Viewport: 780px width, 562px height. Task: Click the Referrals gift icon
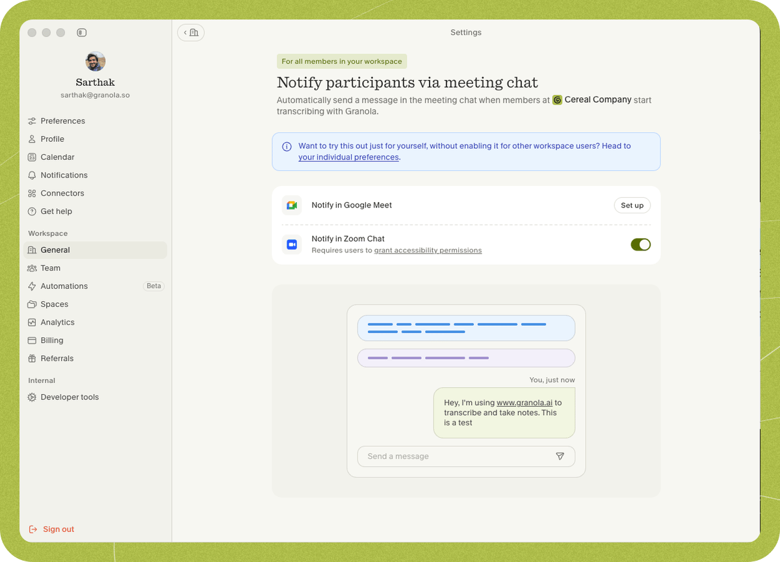[x=32, y=358]
